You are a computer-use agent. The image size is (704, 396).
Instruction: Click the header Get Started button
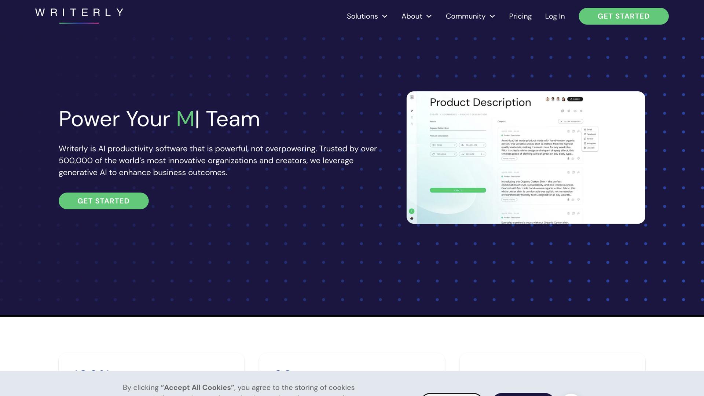[x=623, y=16]
